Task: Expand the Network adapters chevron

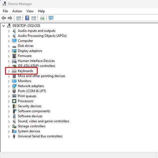Action: pos(9,86)
